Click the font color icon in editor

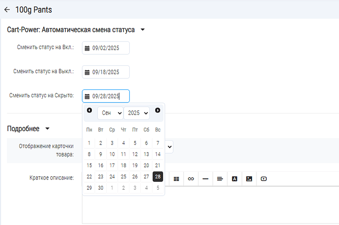234,179
